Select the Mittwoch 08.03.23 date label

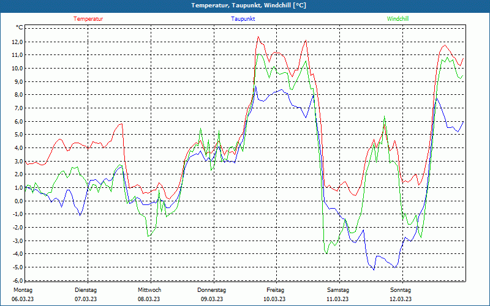coord(149,294)
